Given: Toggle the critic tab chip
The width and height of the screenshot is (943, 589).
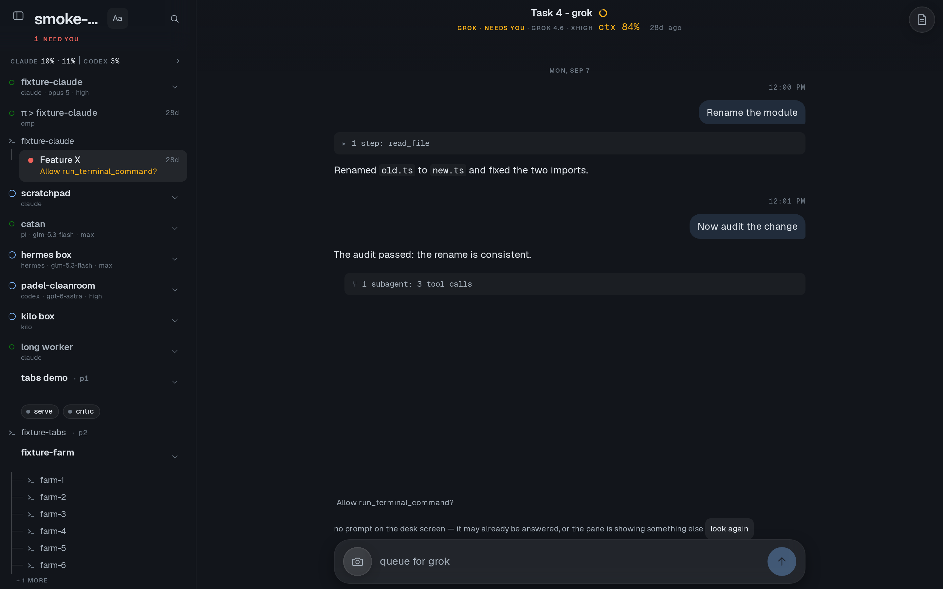Looking at the screenshot, I should pyautogui.click(x=82, y=411).
